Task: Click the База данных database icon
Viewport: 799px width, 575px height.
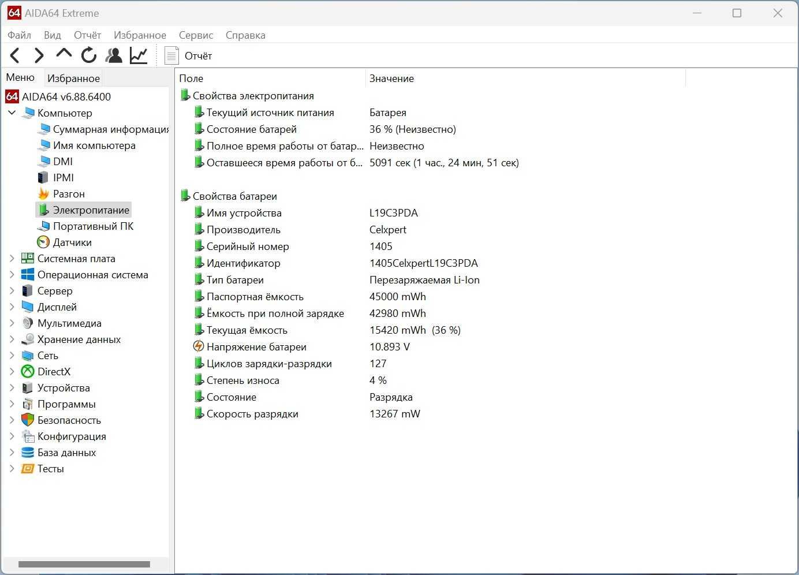Action: [x=27, y=452]
